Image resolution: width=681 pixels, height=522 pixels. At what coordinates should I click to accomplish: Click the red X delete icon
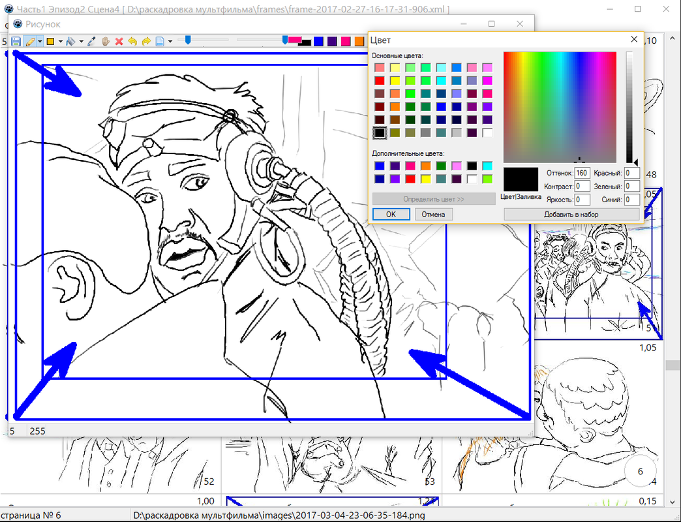119,41
